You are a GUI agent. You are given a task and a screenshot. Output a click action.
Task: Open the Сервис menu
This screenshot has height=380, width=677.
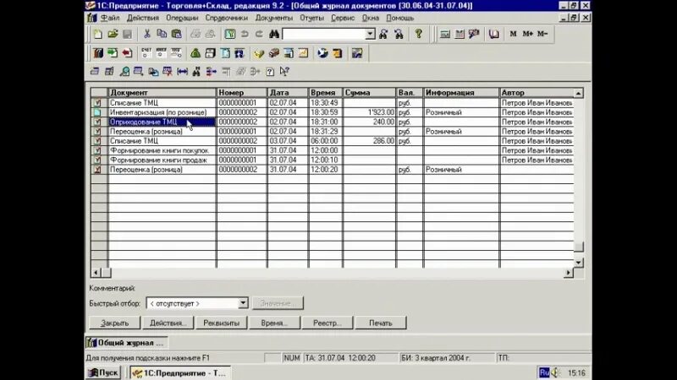[343, 18]
